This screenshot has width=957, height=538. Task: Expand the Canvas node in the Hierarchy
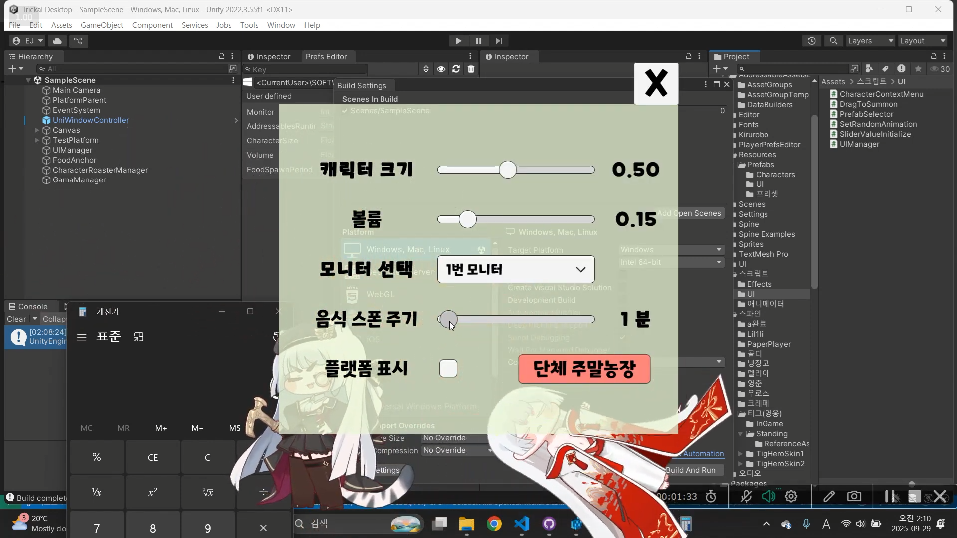(x=37, y=130)
